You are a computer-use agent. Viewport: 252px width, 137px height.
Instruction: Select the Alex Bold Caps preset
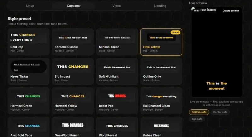[28, 127]
